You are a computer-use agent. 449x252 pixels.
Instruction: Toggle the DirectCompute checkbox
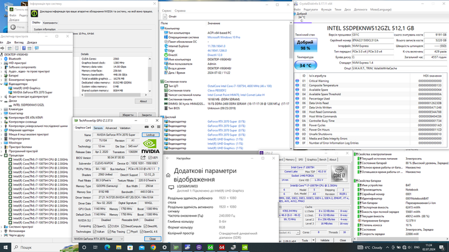(123, 226)
